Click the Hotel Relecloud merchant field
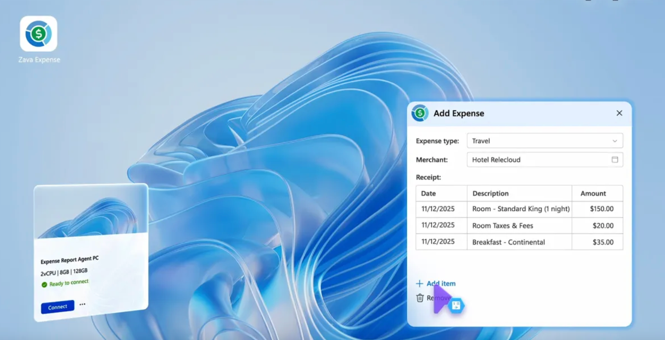Viewport: 665px width, 340px height. click(x=538, y=160)
